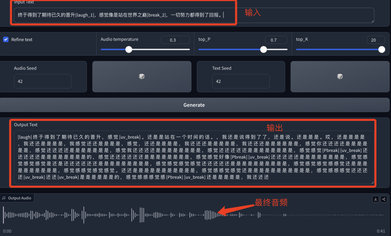
Task: Click the Audio temperature slider handle
Action: coord(129,49)
